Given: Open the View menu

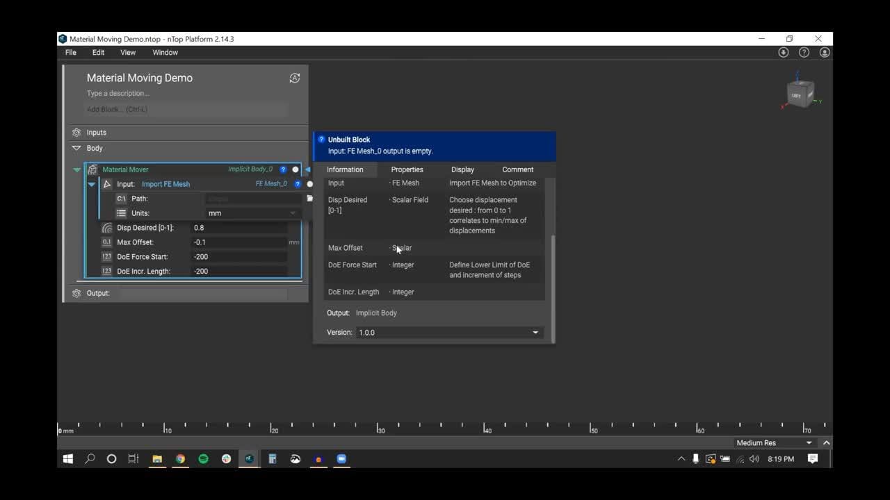Looking at the screenshot, I should (128, 52).
